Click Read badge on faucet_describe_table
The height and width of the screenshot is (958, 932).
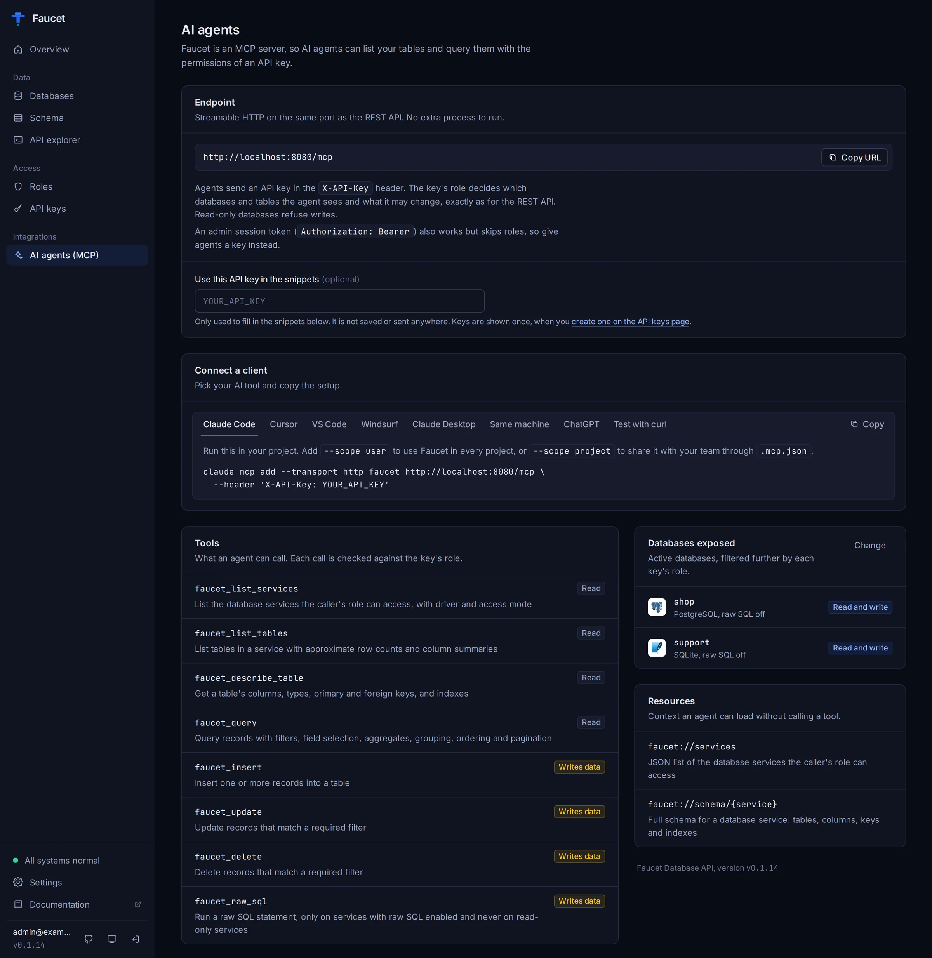click(591, 678)
